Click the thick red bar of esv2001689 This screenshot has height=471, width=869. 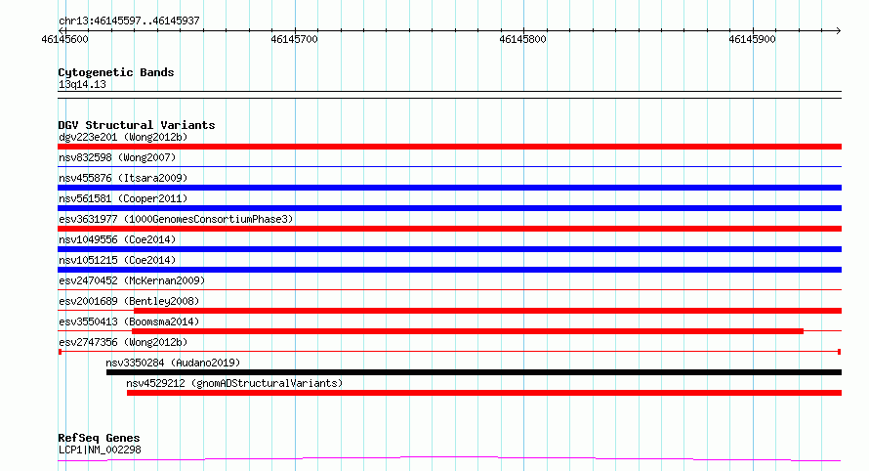click(x=487, y=311)
